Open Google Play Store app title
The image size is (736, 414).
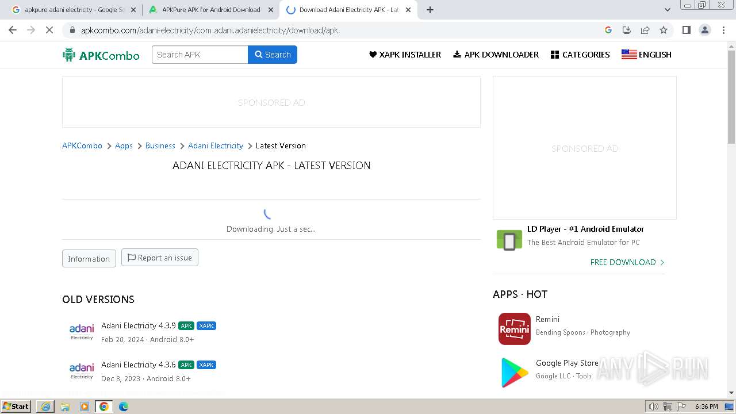click(567, 363)
